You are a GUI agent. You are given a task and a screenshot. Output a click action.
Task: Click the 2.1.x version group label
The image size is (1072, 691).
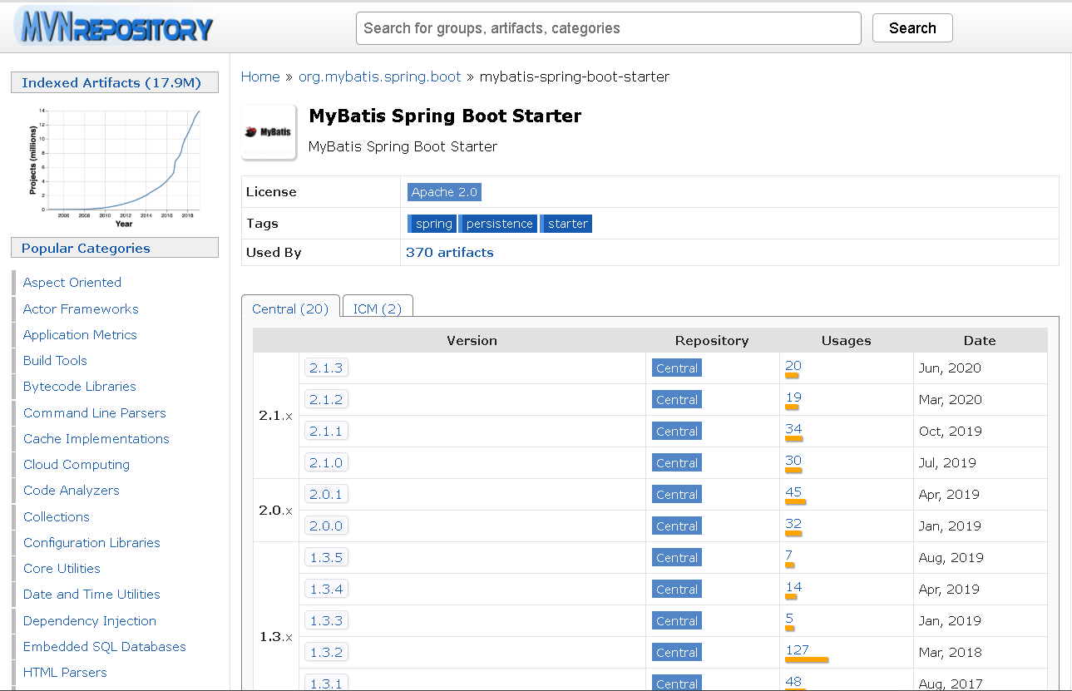[x=276, y=415]
